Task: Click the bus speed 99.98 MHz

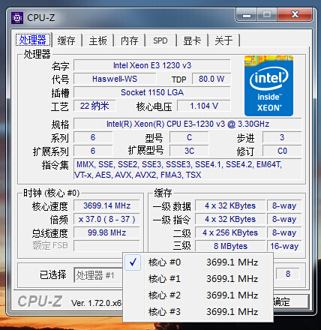Action: point(106,232)
